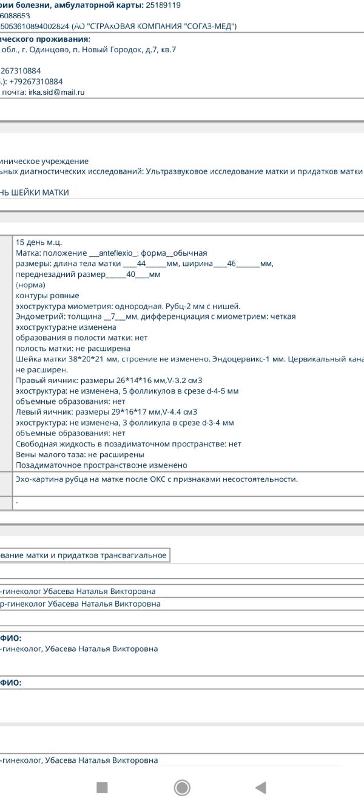Select the Эндометрий thickness line
Screen dimensions: 364x809
pos(155,316)
